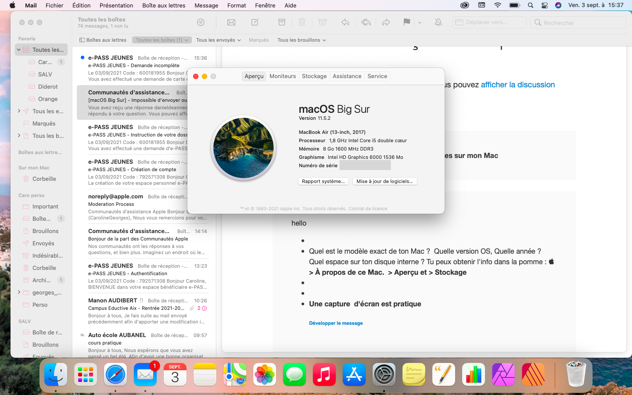Mute conversation with the bell icon
The width and height of the screenshot is (632, 395).
pos(438,22)
